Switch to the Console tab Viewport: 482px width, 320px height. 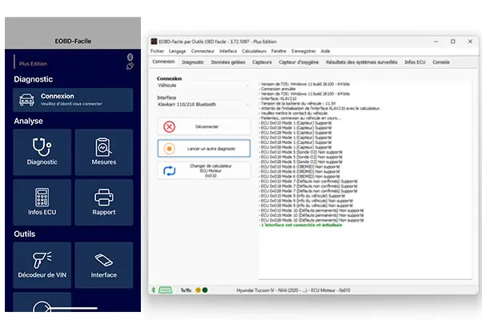click(x=441, y=62)
